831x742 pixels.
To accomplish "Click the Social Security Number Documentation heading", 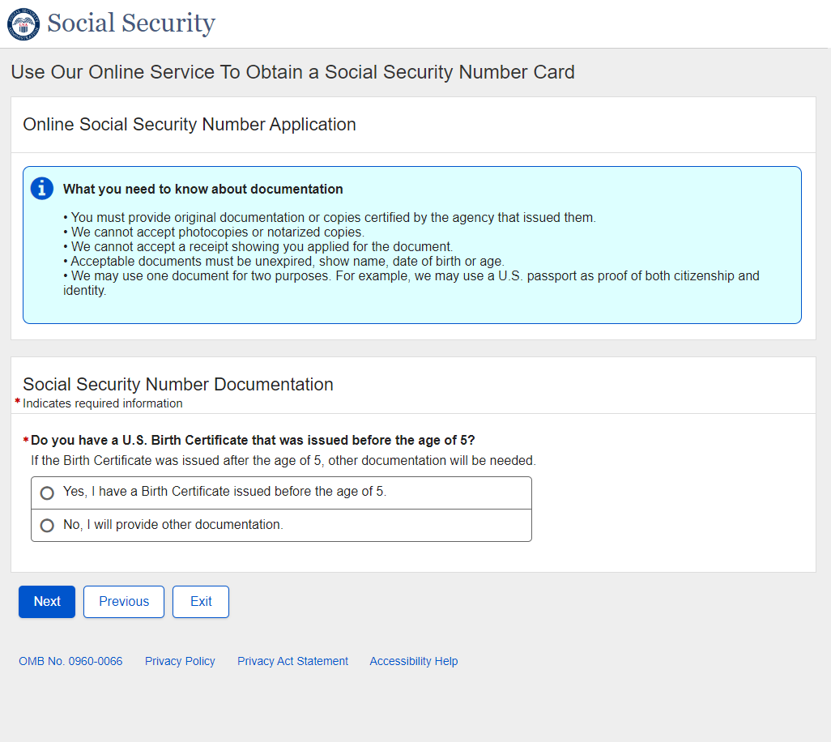I will pos(178,385).
